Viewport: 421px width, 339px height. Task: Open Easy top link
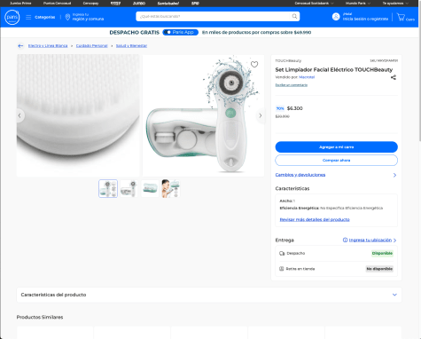coord(115,4)
